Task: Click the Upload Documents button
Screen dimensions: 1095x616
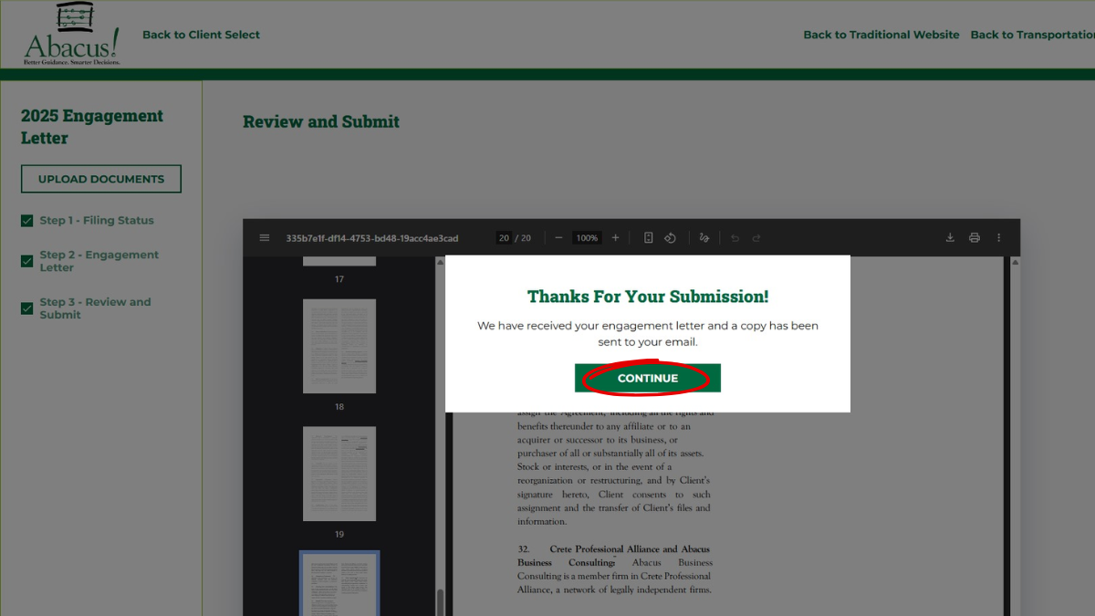Action: pos(101,179)
